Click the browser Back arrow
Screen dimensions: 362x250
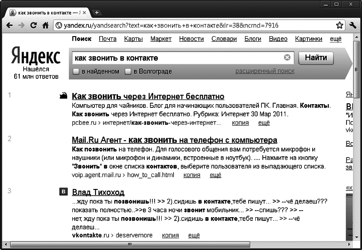click(9, 25)
